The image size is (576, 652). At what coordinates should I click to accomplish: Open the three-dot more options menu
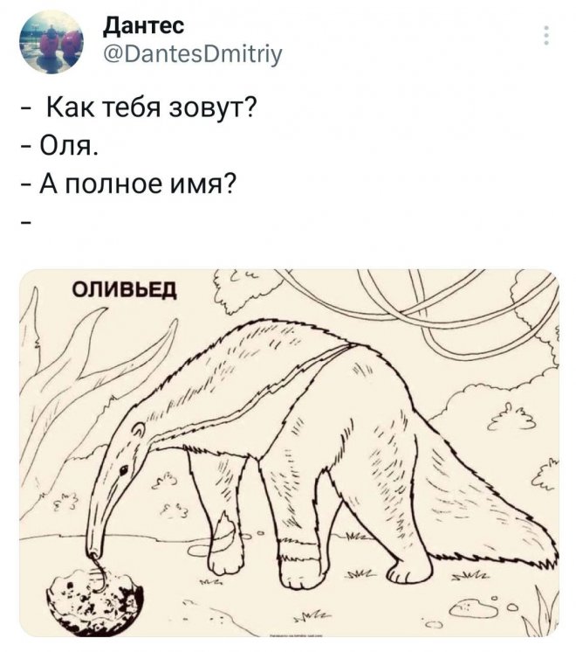(x=546, y=36)
